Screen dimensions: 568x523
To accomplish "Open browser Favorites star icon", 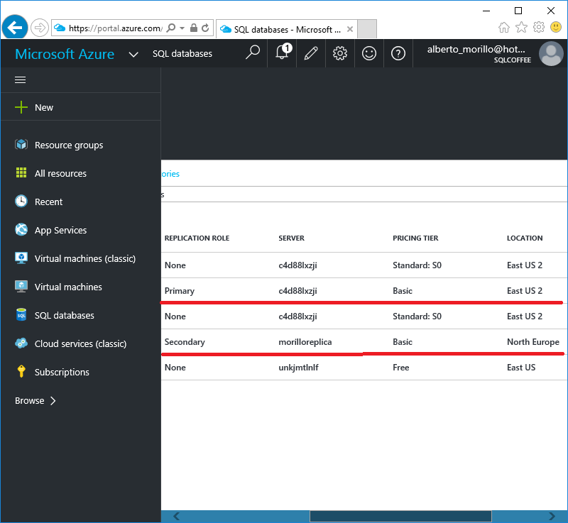I will pyautogui.click(x=521, y=27).
